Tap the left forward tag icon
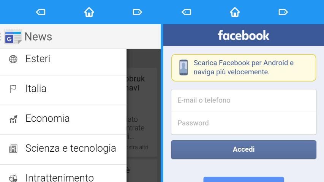Image resolution: width=324 pixels, height=182 pixels. click(x=138, y=12)
